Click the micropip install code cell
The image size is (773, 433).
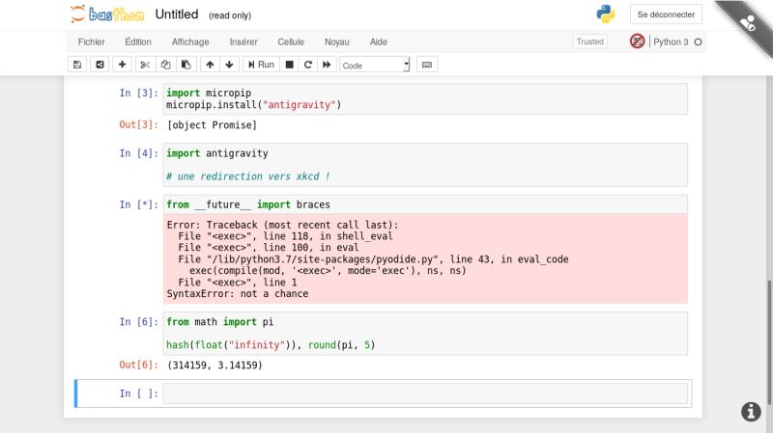tap(425, 99)
